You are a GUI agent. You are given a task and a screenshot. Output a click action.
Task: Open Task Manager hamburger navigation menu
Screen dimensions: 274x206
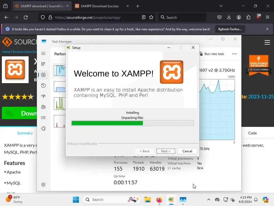pos(43,53)
